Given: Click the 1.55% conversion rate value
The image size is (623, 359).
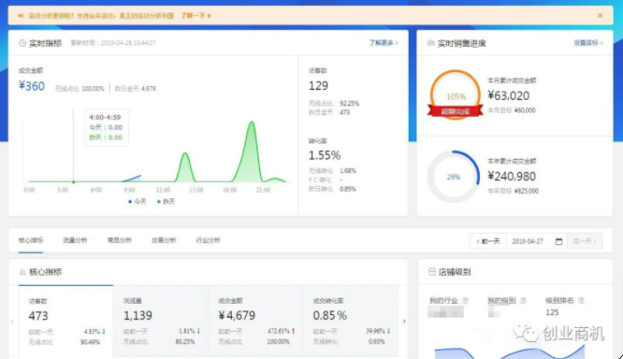Looking at the screenshot, I should [x=325, y=155].
